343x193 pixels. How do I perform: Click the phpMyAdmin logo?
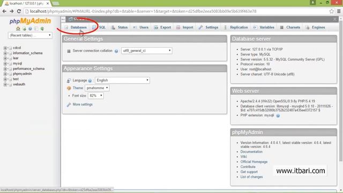(30, 21)
